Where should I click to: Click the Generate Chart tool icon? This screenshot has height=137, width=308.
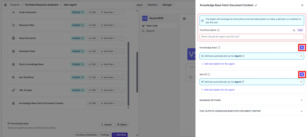pyautogui.click(x=13, y=51)
